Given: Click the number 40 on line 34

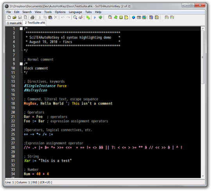Looking at the screenshot, I should click(x=38, y=174).
